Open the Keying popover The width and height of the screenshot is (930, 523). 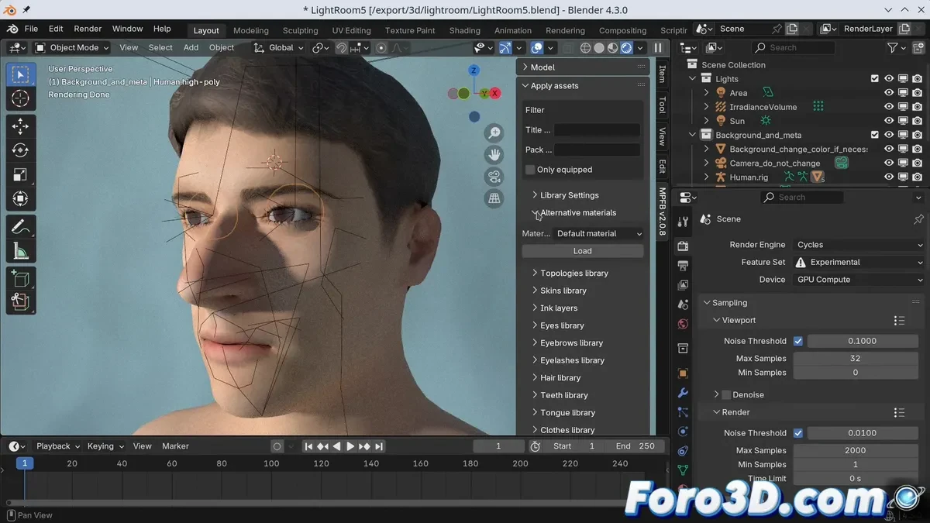click(x=105, y=446)
